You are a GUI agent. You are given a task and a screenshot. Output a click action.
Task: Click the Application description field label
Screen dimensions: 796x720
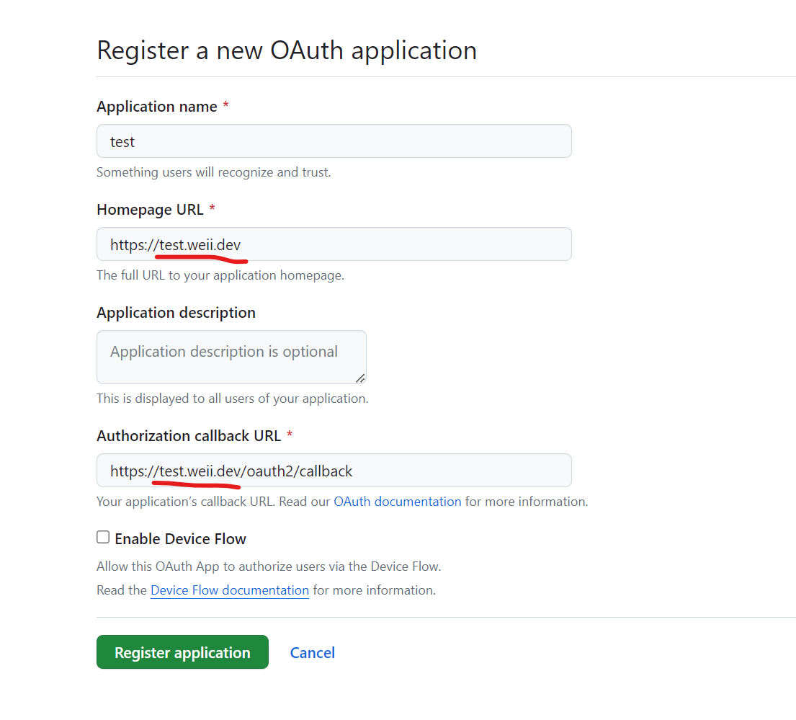pyautogui.click(x=176, y=313)
